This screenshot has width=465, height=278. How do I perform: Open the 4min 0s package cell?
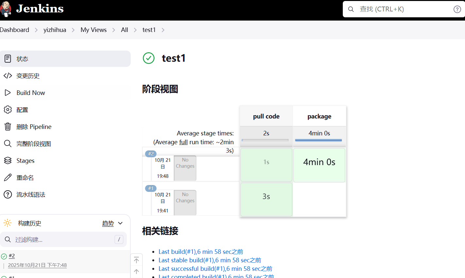coord(319,165)
